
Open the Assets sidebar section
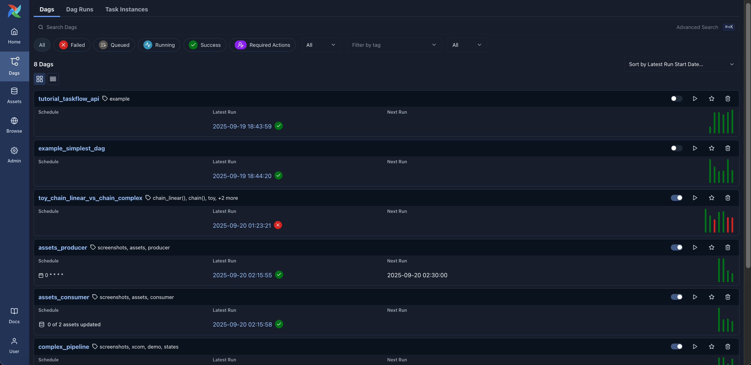click(14, 95)
